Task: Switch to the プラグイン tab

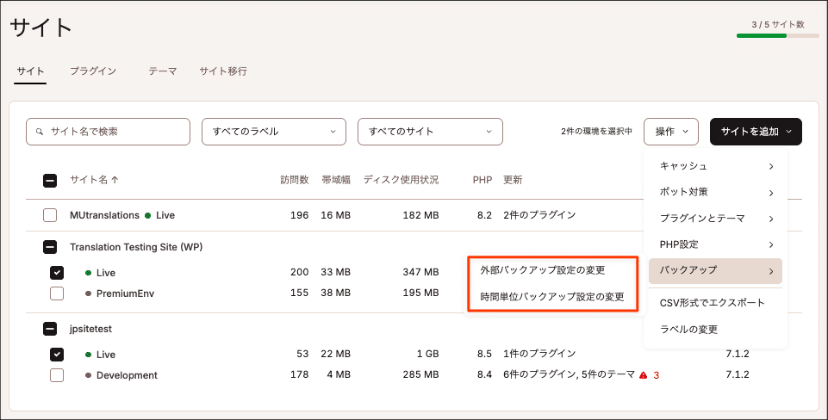Action: (x=93, y=71)
